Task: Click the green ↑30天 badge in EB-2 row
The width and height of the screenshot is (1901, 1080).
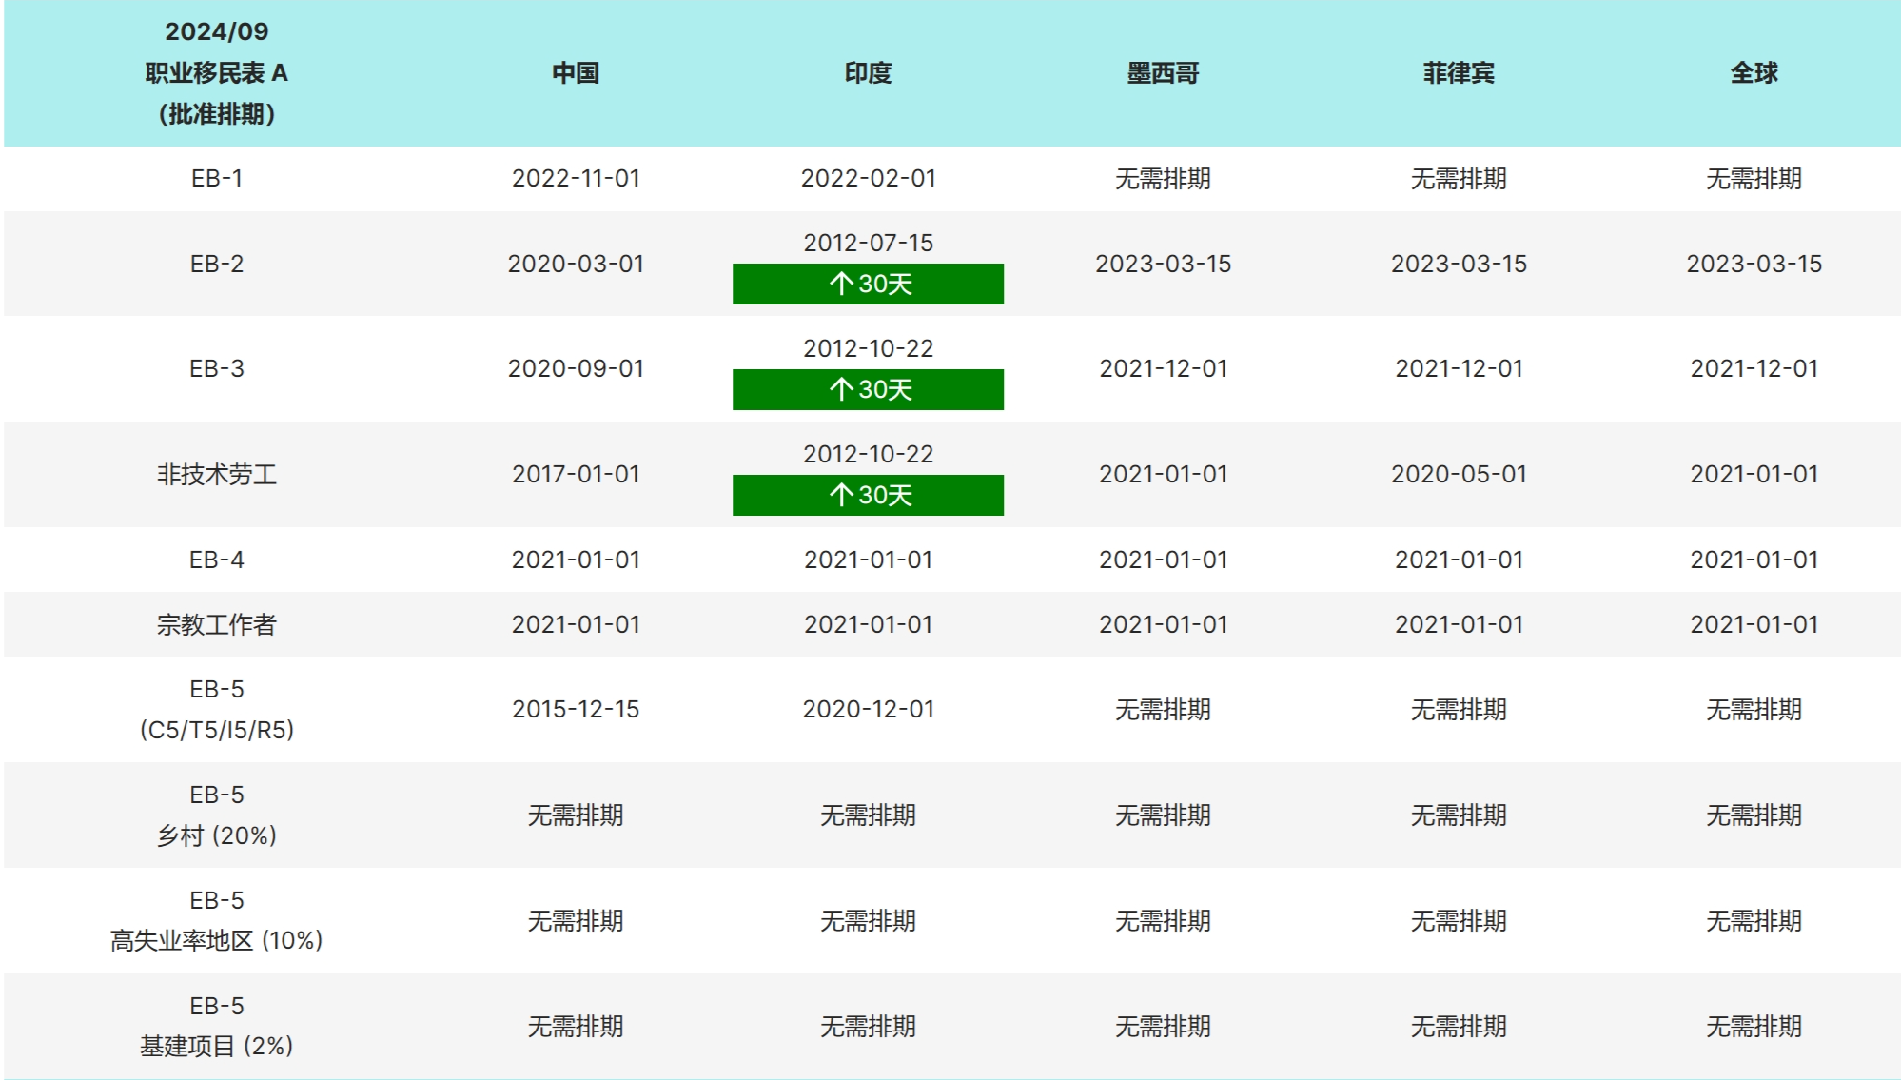Action: point(868,284)
